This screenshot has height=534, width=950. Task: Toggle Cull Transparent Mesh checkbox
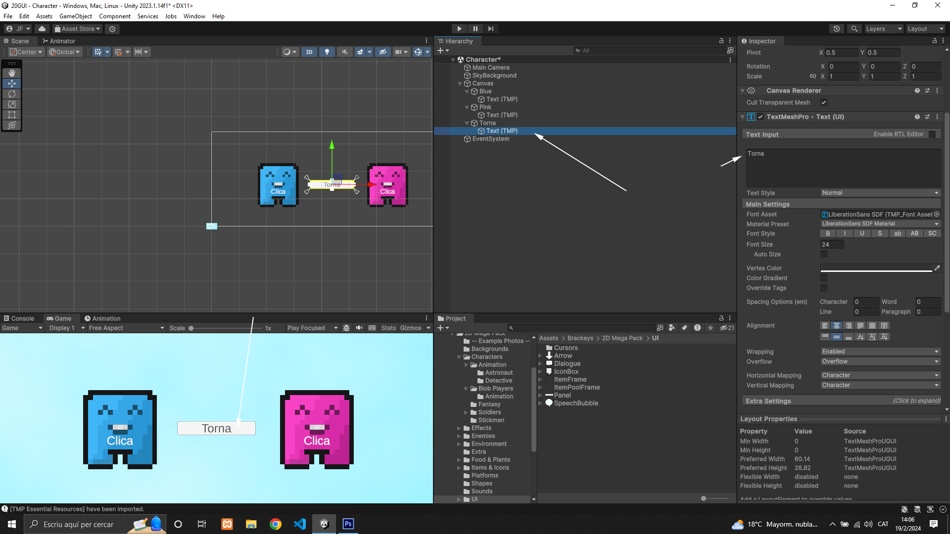coord(824,102)
